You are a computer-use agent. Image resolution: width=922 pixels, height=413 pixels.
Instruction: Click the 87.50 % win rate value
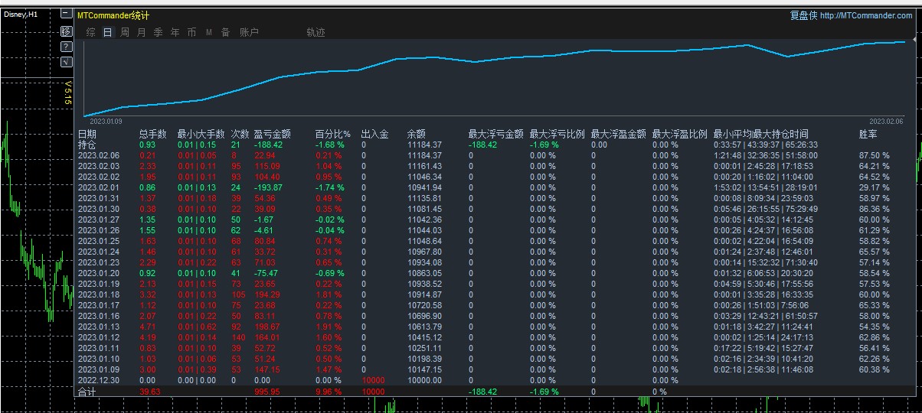click(875, 155)
